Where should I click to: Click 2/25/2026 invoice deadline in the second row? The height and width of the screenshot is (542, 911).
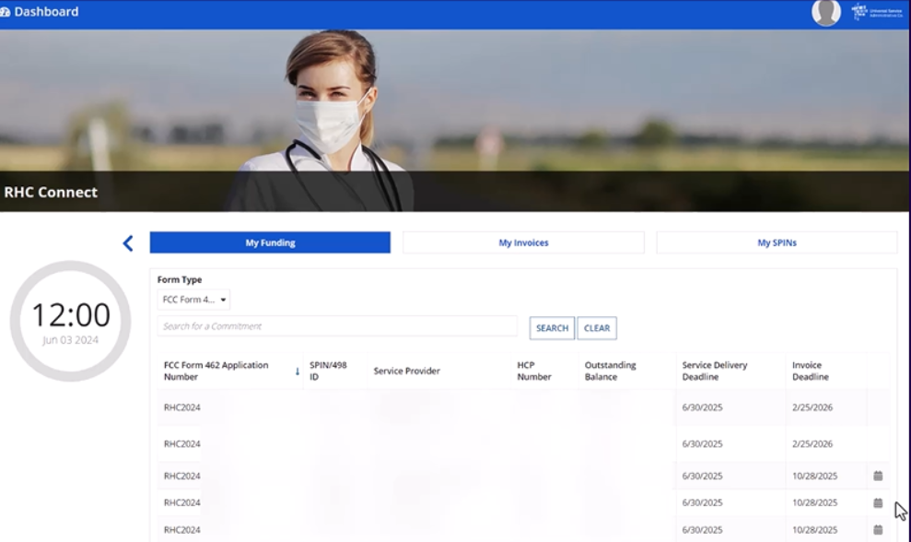pyautogui.click(x=812, y=443)
